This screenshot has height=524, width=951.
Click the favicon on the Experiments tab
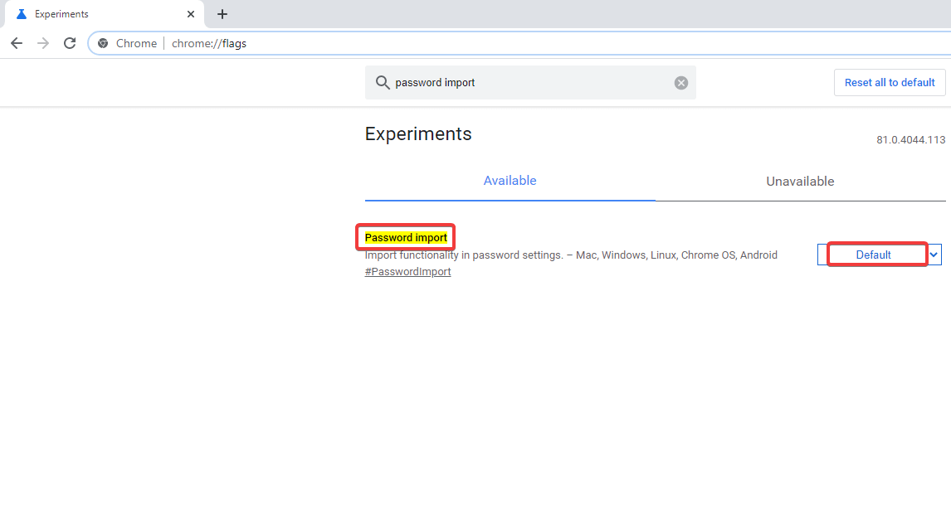[x=20, y=13]
